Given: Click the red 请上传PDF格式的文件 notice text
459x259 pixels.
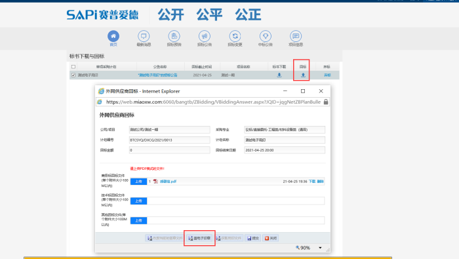Looking at the screenshot, I should point(148,169).
